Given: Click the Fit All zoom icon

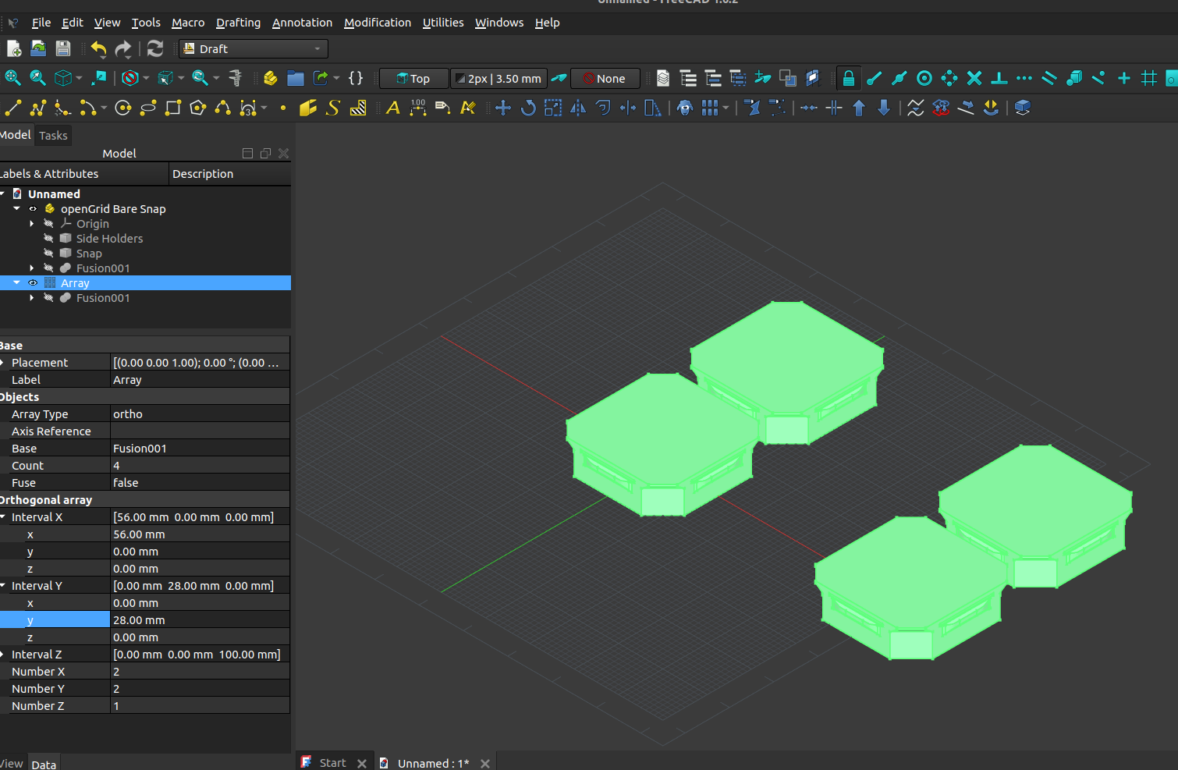Looking at the screenshot, I should 13,78.
